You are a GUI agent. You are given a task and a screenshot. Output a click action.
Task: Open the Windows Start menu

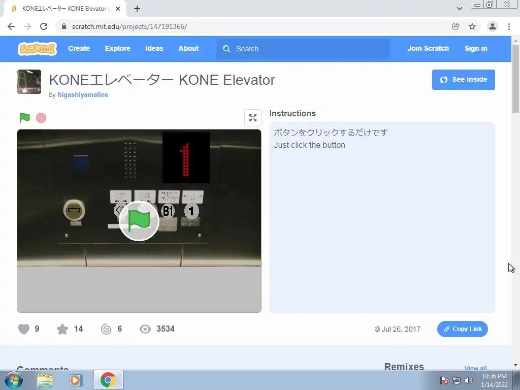click(x=13, y=380)
